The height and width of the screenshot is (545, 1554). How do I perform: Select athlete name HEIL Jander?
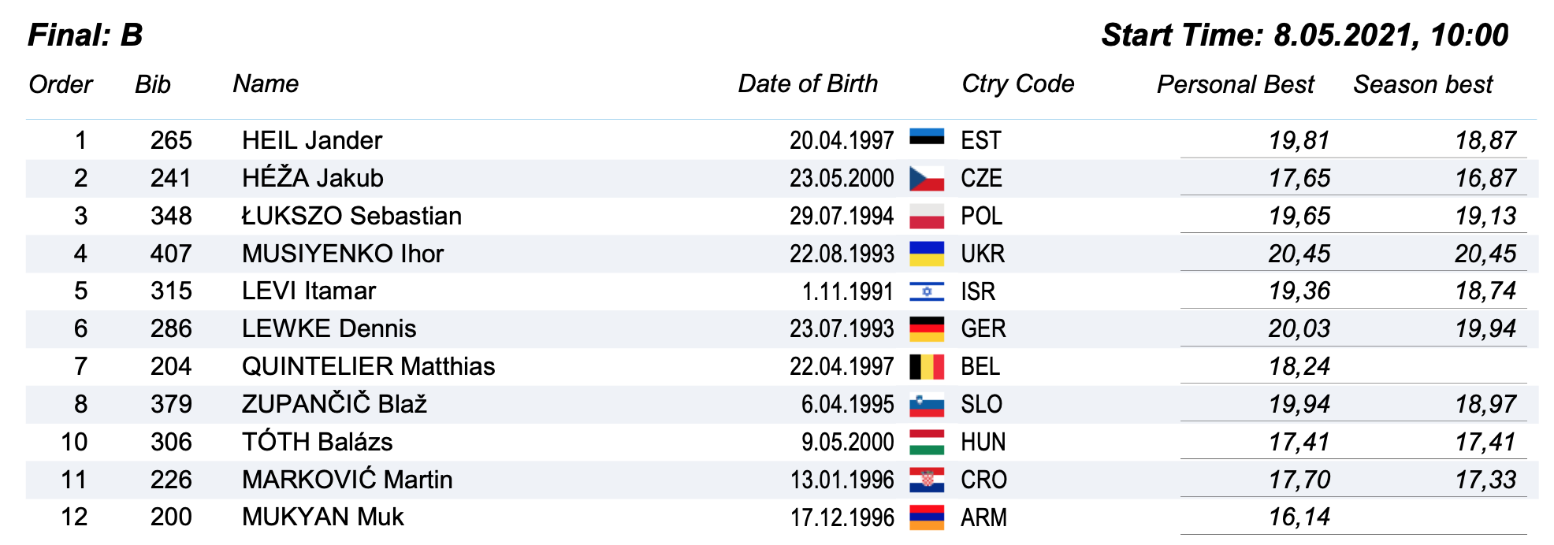[x=312, y=140]
